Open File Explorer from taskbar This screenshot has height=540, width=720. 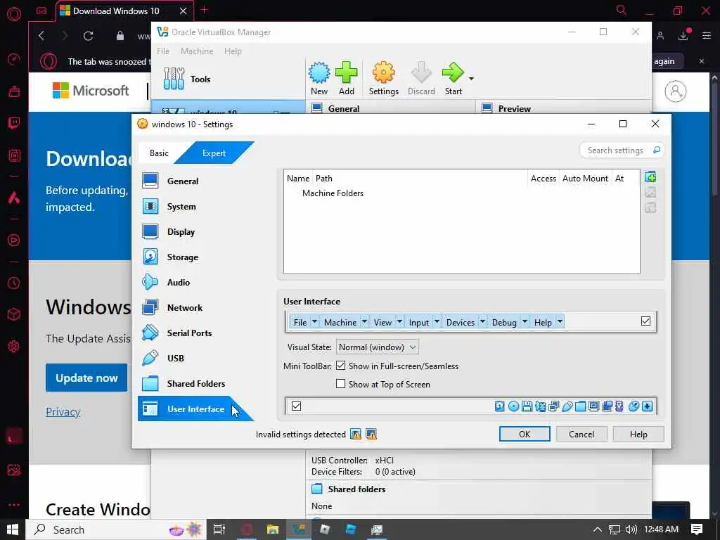coord(273,529)
